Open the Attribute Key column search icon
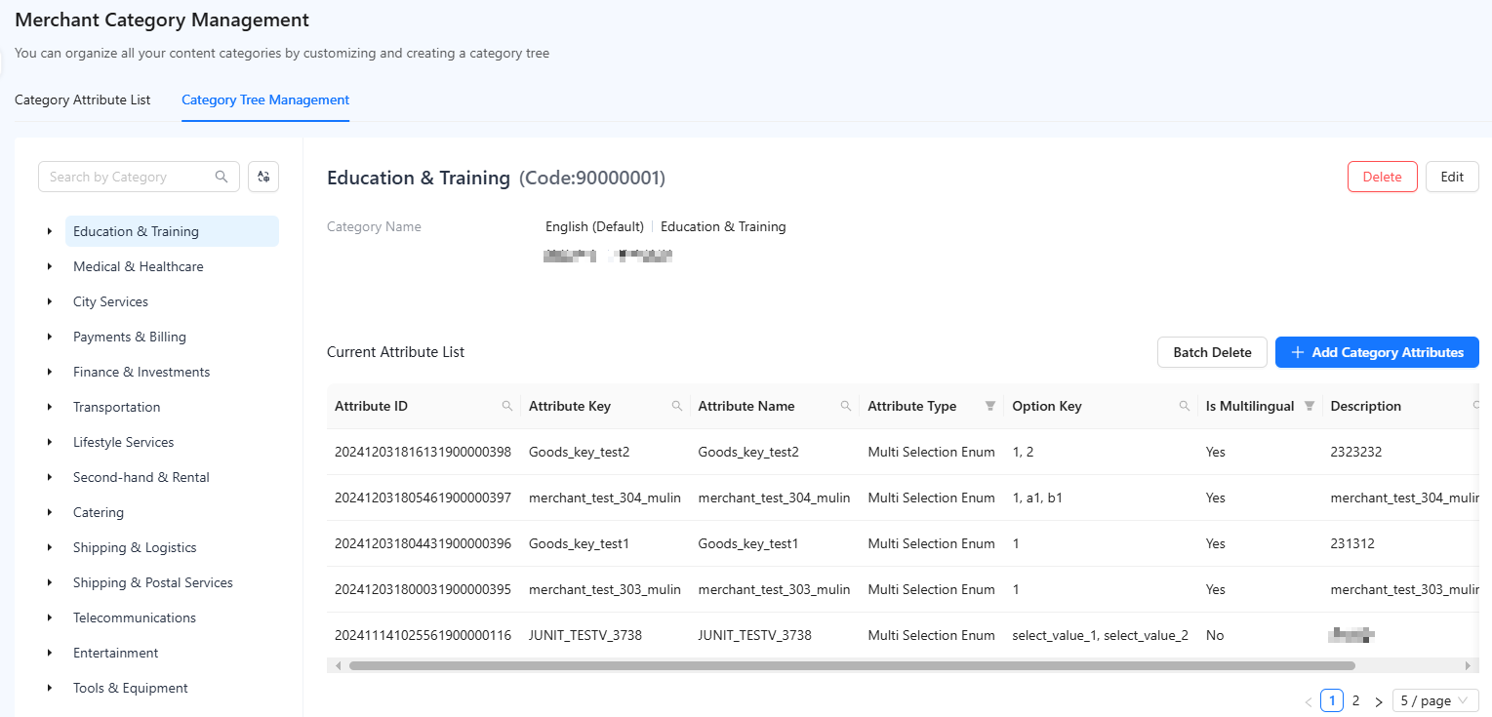 [676, 406]
